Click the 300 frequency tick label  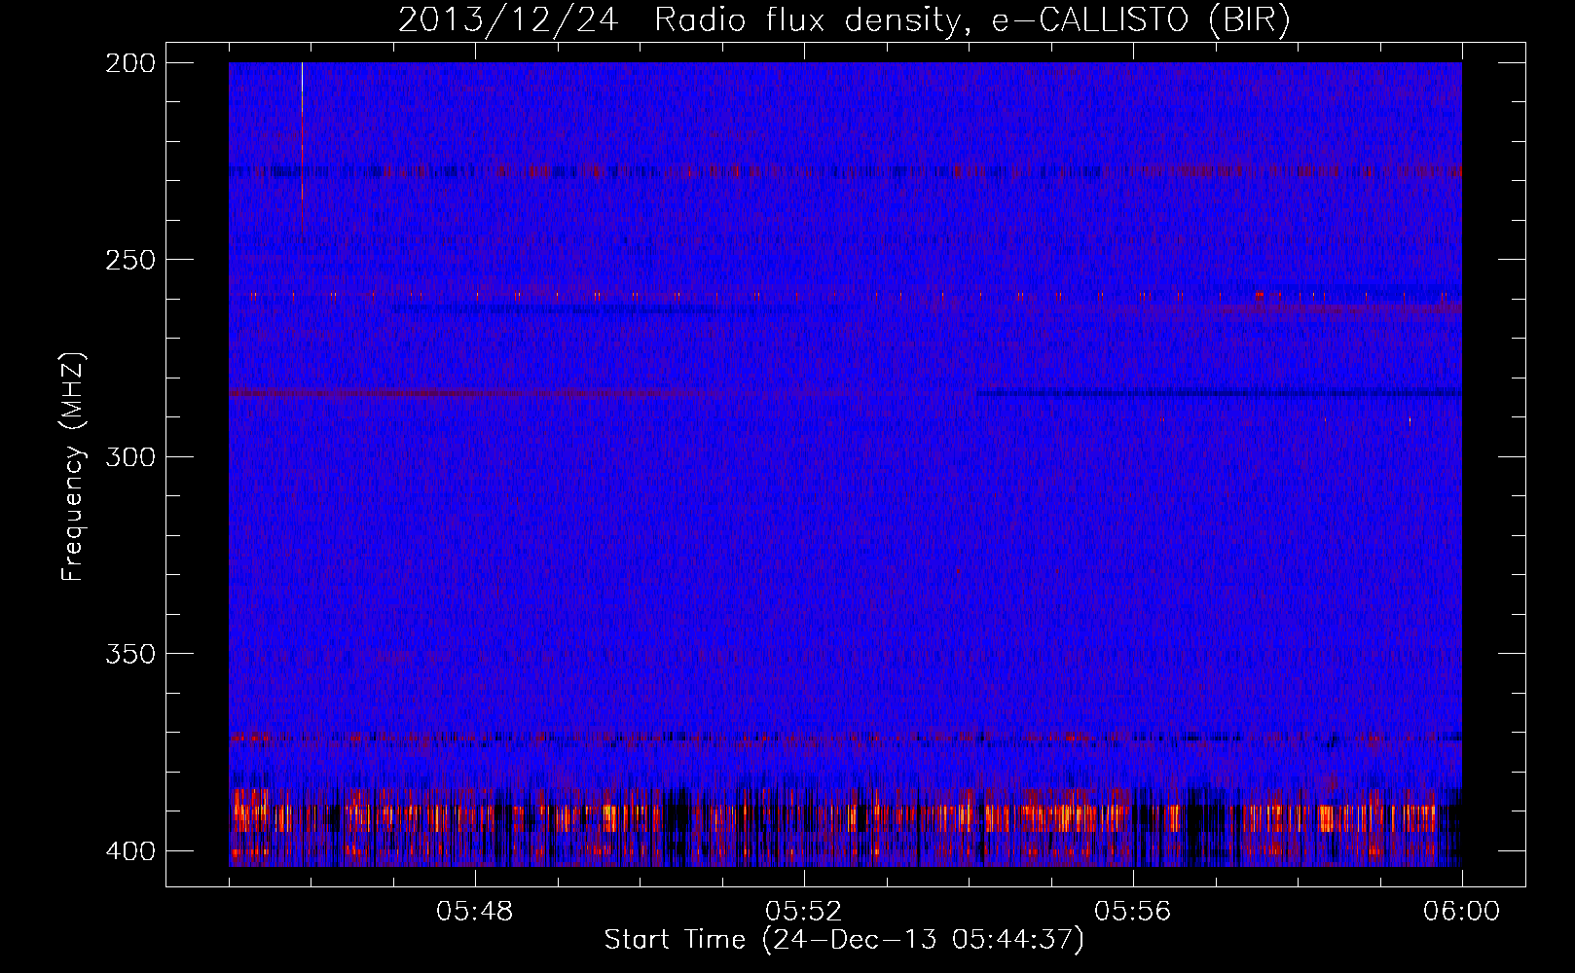click(130, 457)
